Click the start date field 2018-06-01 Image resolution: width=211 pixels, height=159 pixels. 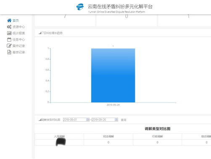74,120
